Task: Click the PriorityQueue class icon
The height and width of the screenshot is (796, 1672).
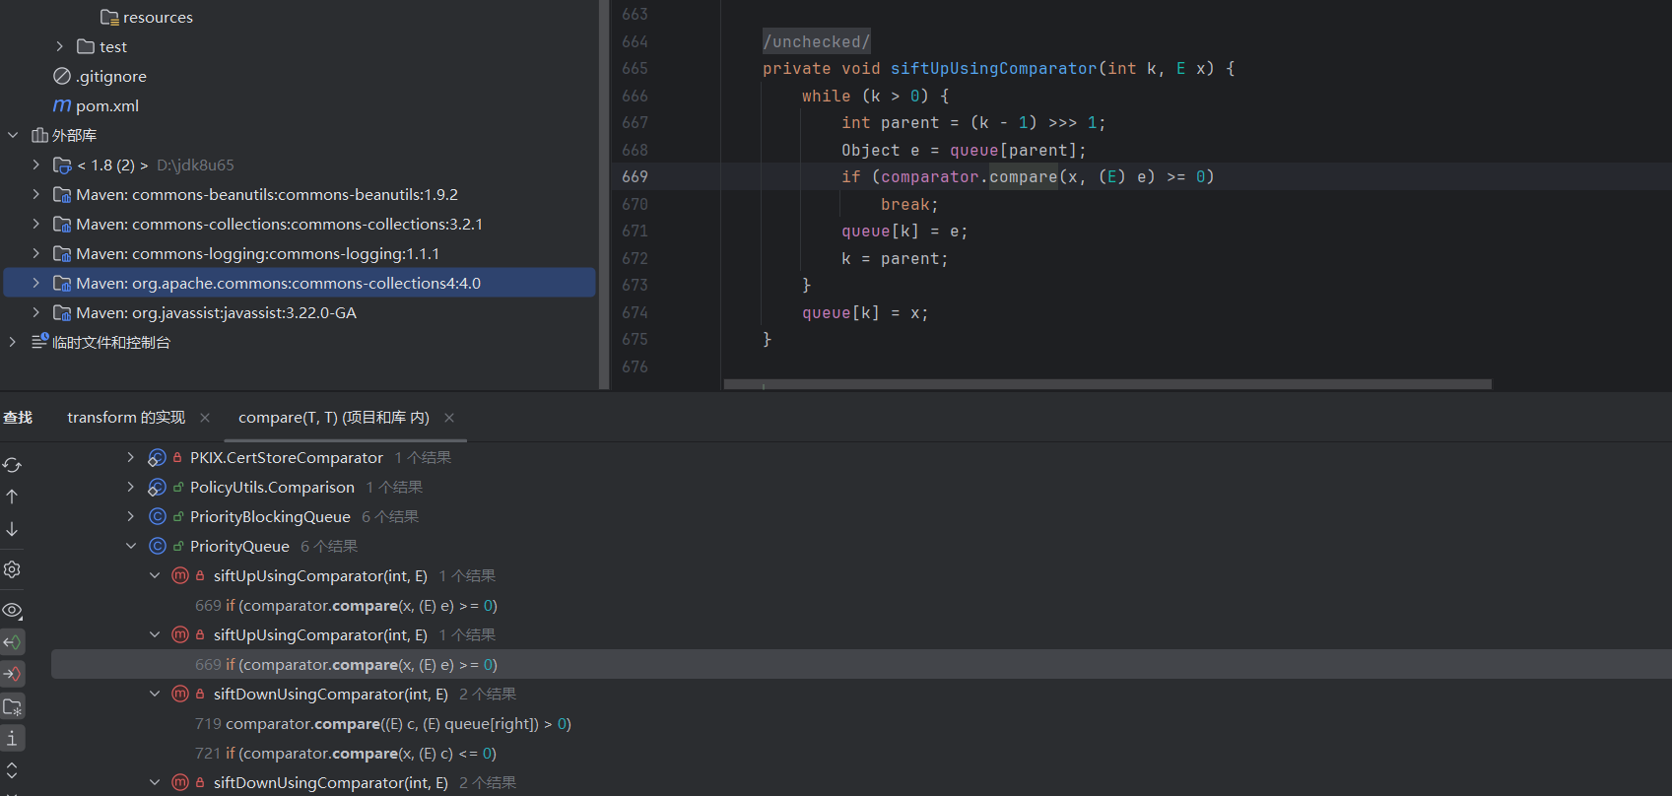Action: pos(158,546)
